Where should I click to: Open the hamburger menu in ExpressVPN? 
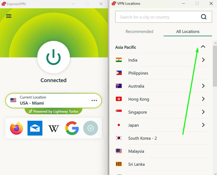[9, 16]
